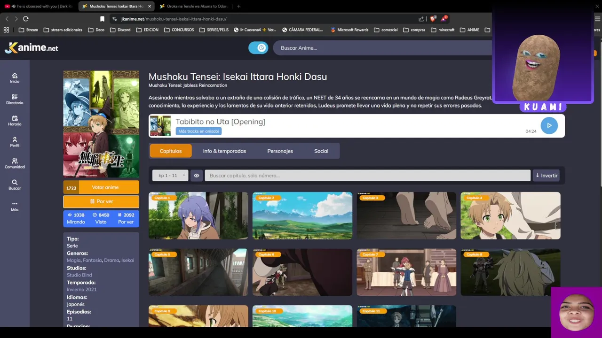Click the Brave Rewards icon

point(444,19)
